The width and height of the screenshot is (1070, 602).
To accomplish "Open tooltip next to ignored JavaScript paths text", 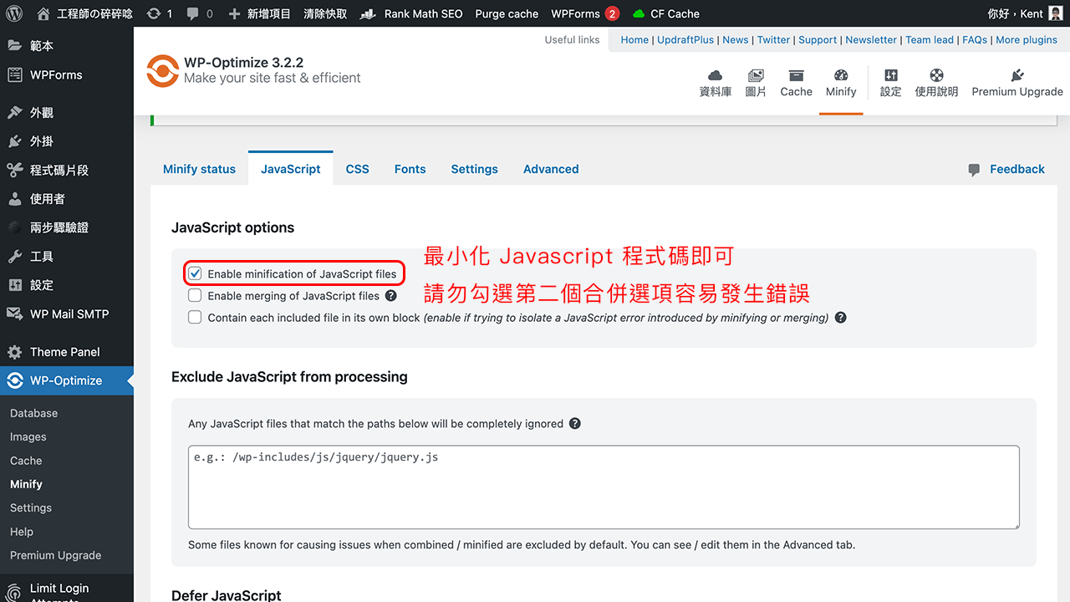I will (574, 424).
